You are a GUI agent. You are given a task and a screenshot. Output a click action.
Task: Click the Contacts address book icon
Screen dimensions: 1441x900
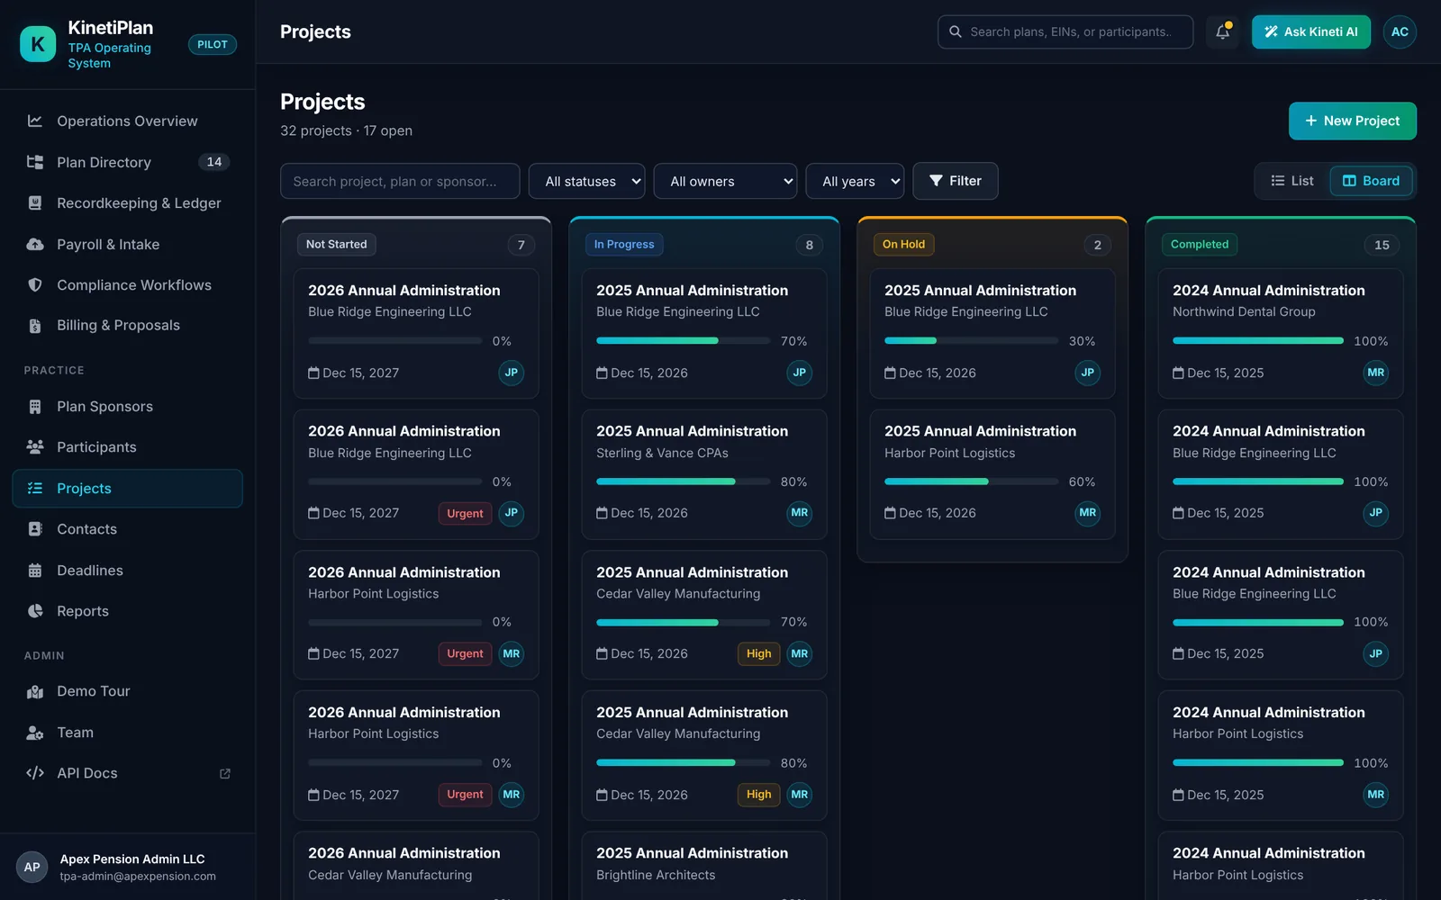[x=35, y=529]
